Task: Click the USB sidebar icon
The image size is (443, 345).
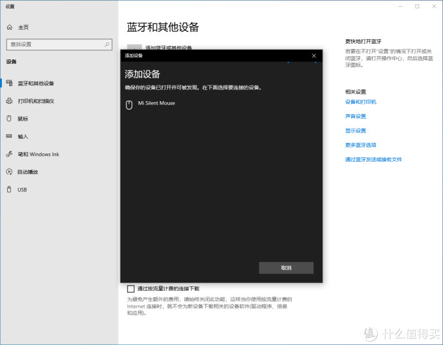Action: [x=9, y=190]
